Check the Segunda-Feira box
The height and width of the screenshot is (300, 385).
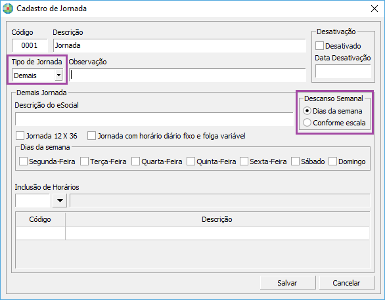point(24,161)
